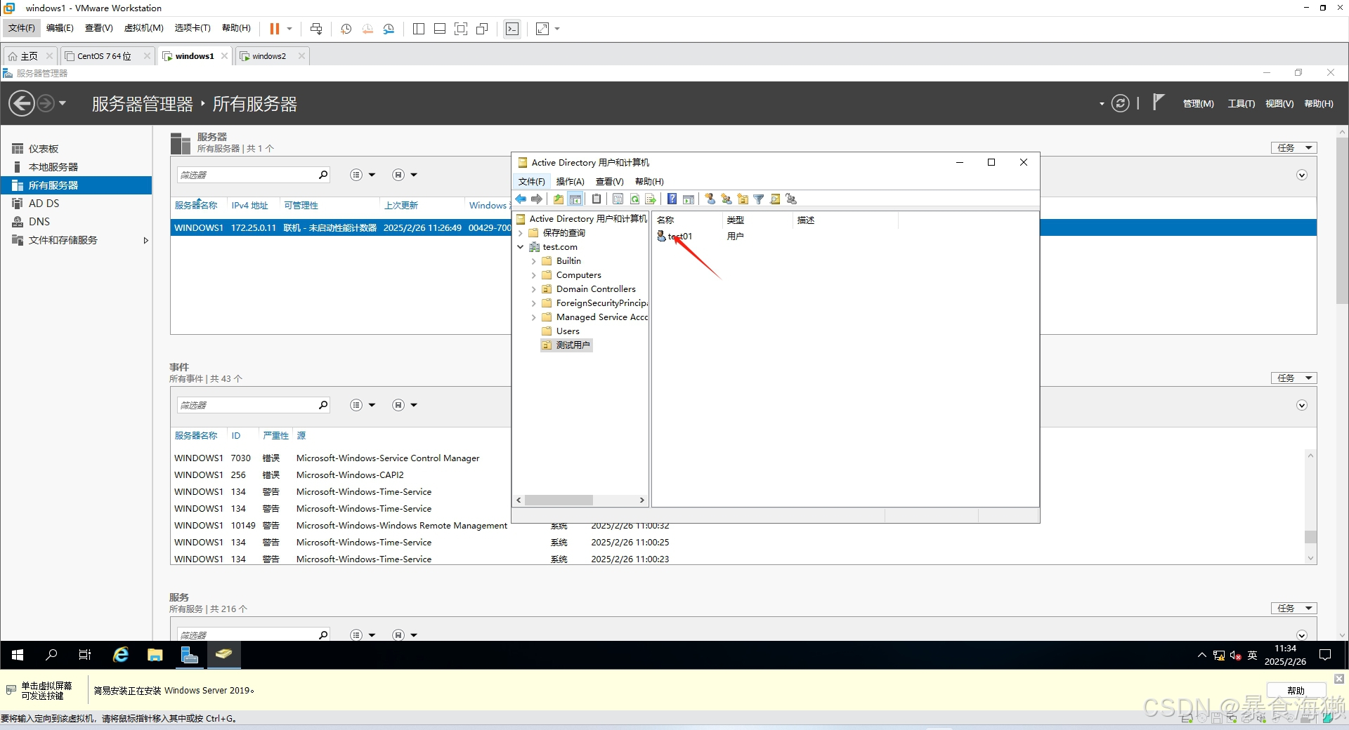
Task: Click the taskbar search icon
Action: (x=51, y=655)
